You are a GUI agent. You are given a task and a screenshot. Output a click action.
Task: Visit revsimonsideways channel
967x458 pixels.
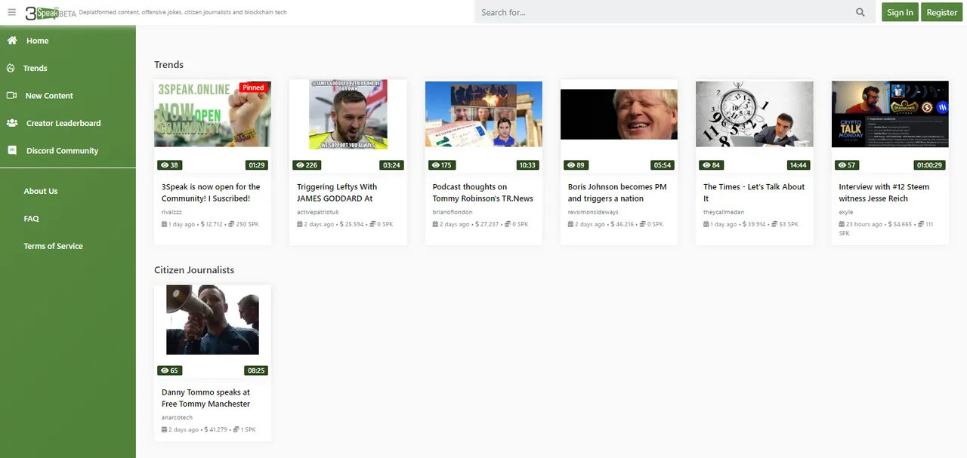coord(593,212)
